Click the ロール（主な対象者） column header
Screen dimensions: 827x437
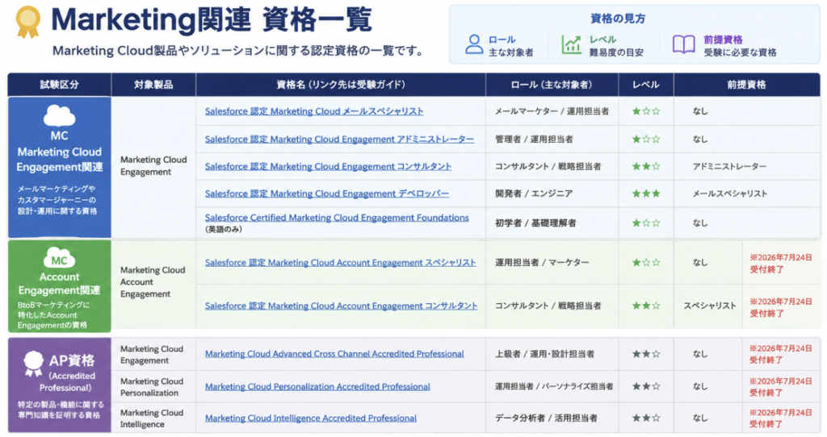(552, 85)
